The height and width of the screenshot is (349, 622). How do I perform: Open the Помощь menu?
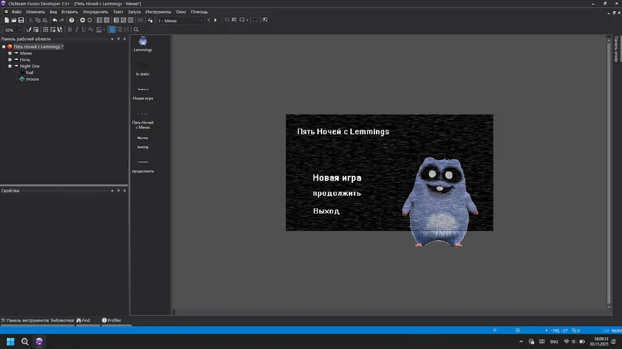pyautogui.click(x=199, y=12)
